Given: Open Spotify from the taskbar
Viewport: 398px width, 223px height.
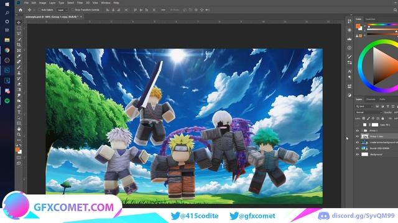Looking at the screenshot, I should [x=7, y=101].
